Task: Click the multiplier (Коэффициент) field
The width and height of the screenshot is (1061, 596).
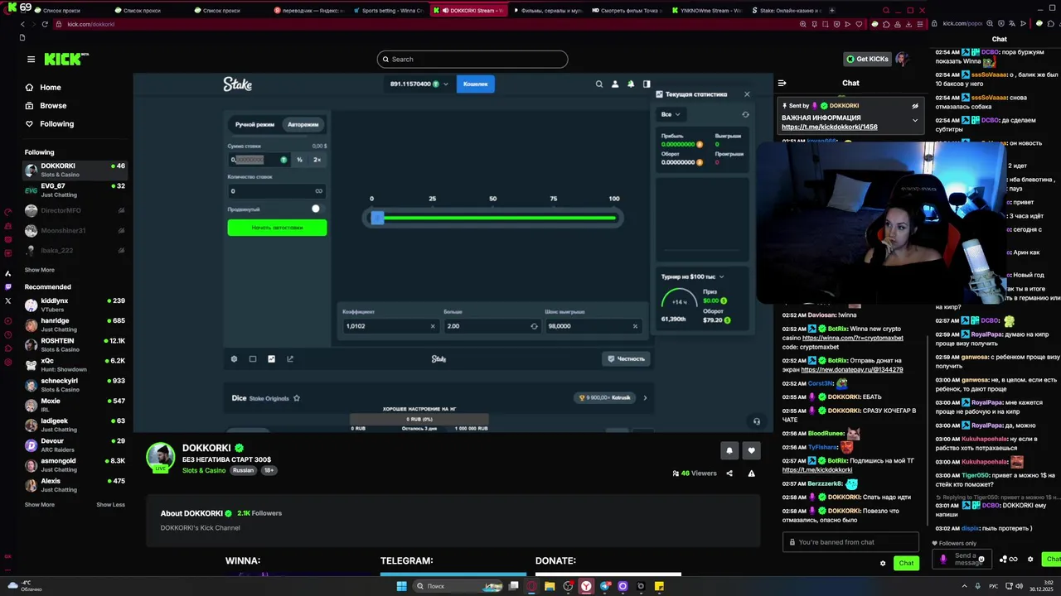Action: click(x=390, y=326)
